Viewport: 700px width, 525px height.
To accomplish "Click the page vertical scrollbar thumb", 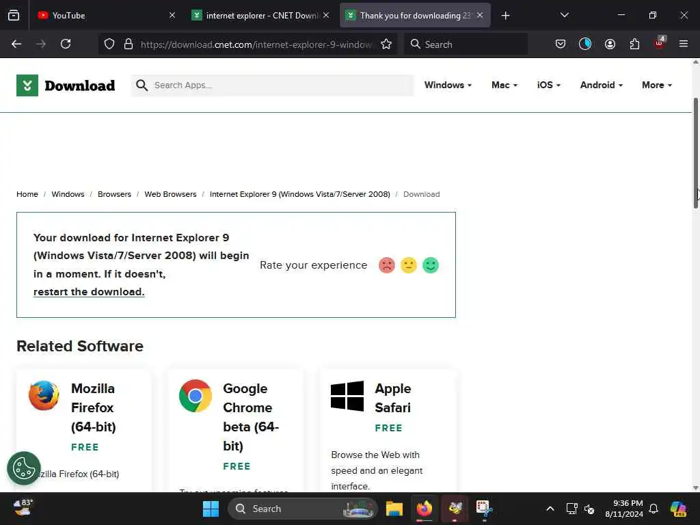I will click(x=695, y=152).
